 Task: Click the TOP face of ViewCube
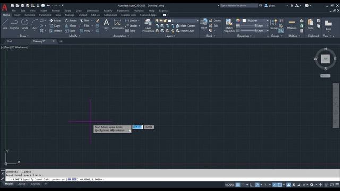(x=325, y=59)
